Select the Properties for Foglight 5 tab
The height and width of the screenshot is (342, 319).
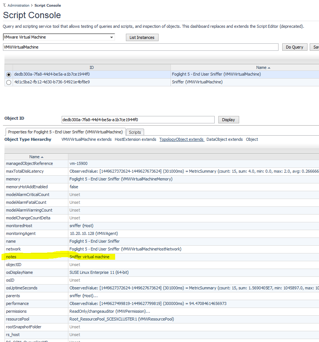pyautogui.click(x=65, y=132)
